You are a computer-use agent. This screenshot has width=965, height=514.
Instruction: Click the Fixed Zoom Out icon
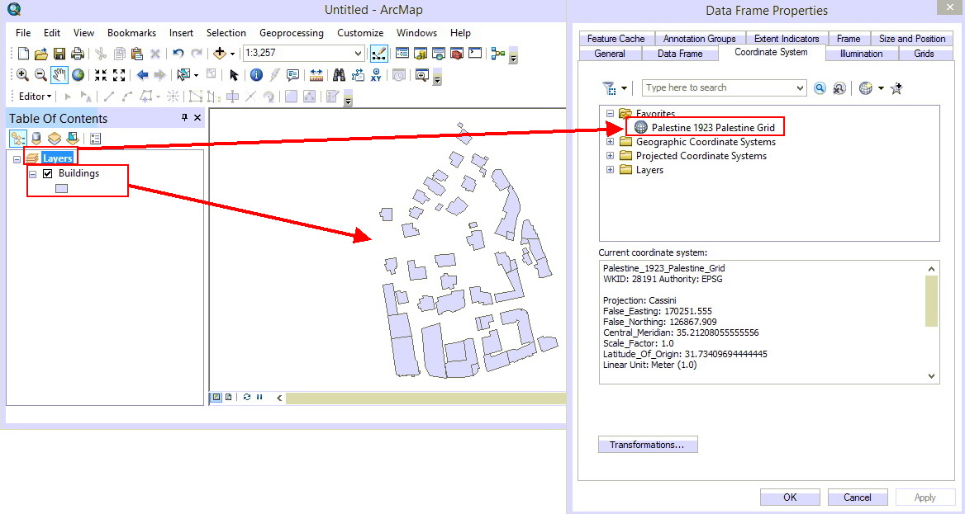click(x=119, y=75)
